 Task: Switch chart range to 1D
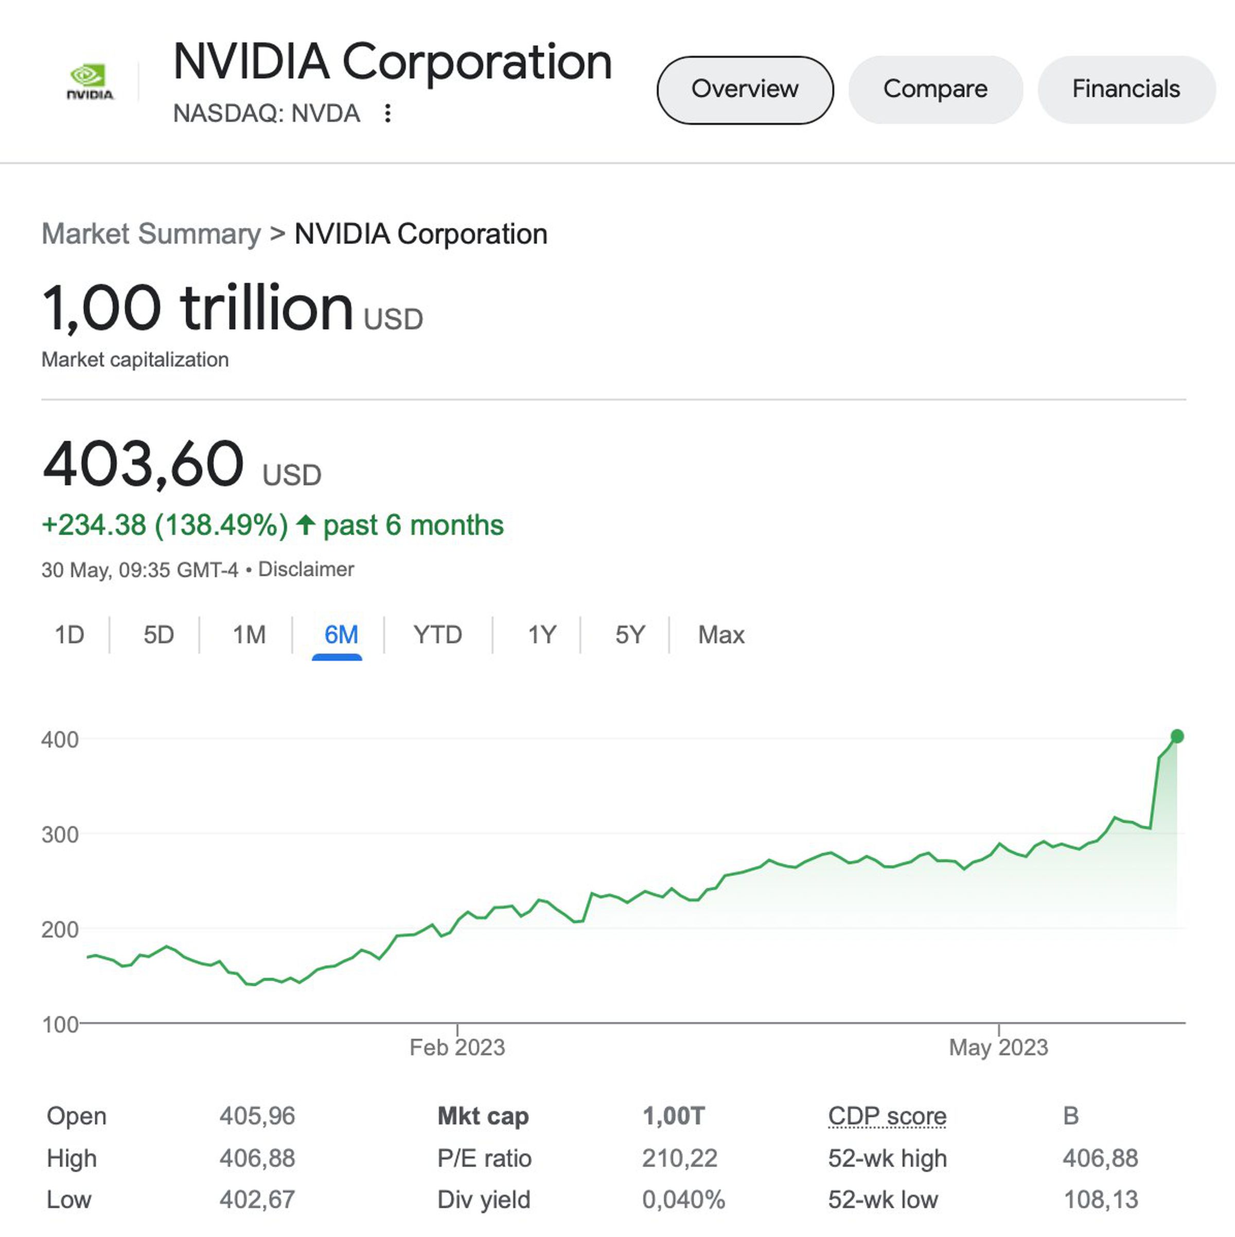70,634
